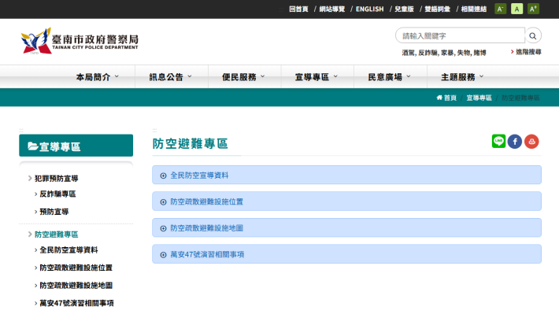Viewport: 559px width, 314px height.
Task: Select 預防宣導 in sidebar
Action: (54, 212)
